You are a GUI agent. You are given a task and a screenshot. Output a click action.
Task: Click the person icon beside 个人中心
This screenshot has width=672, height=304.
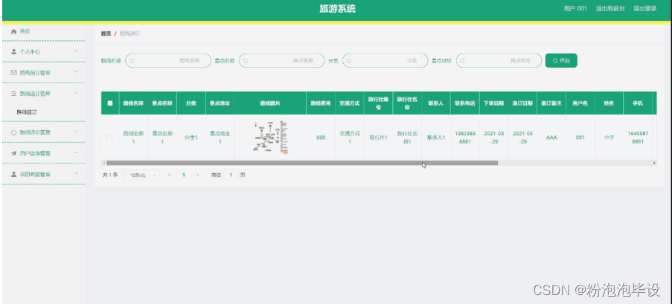13,51
